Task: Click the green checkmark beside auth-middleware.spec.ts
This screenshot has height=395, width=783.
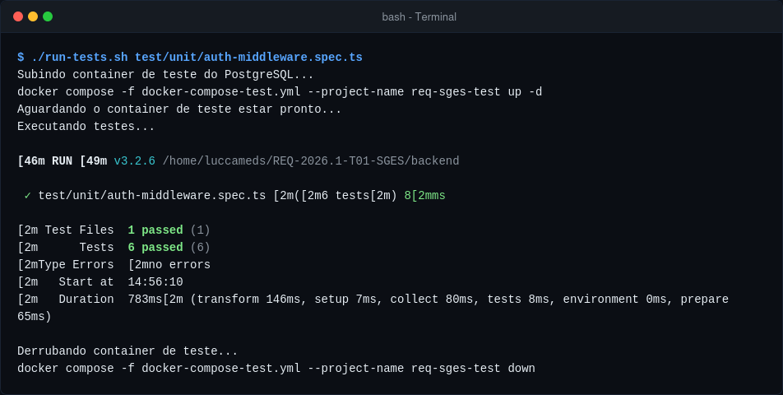Action: [27, 196]
